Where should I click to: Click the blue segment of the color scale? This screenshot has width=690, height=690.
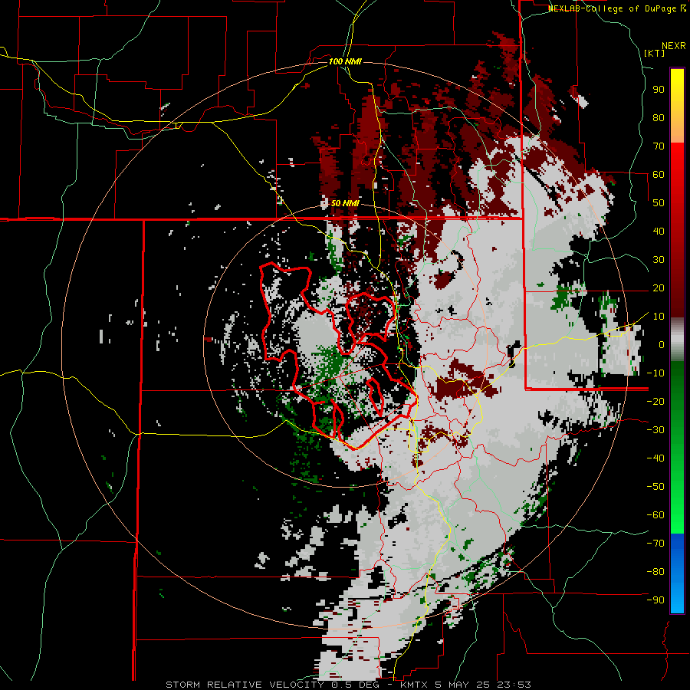tap(677, 573)
